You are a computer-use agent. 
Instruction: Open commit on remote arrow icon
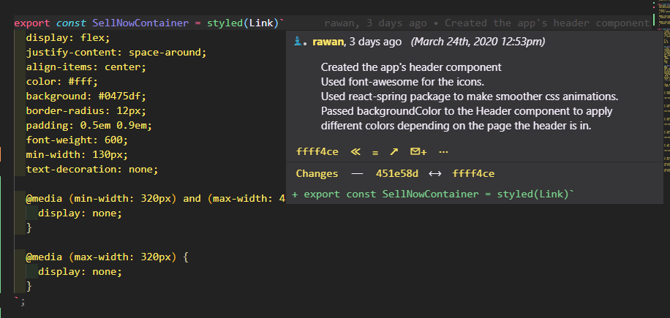[x=394, y=151]
